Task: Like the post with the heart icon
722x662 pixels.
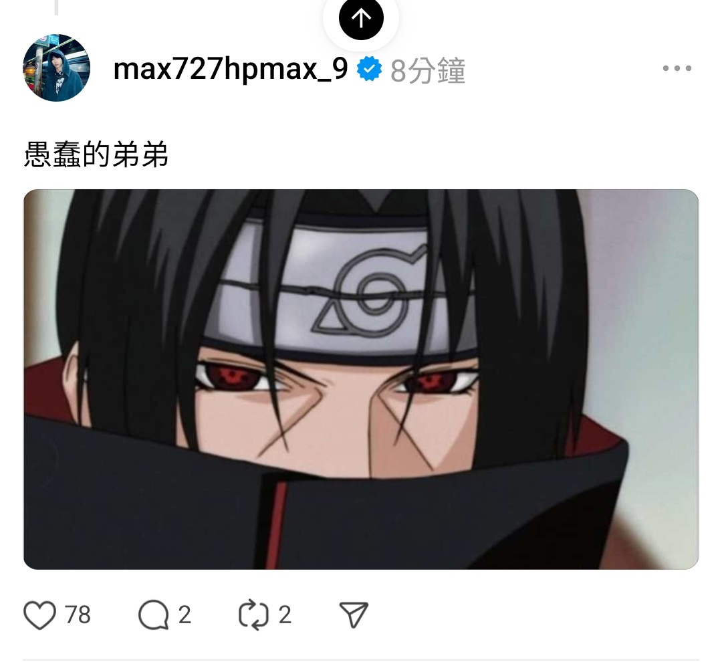Action: (39, 615)
